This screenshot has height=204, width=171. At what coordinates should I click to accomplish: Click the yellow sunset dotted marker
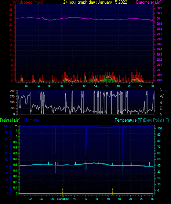(x=112, y=191)
